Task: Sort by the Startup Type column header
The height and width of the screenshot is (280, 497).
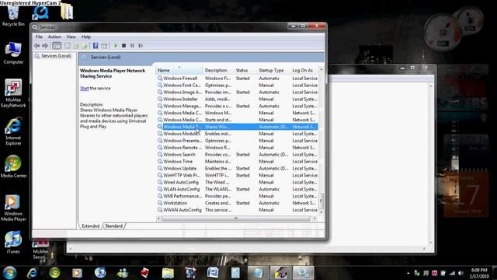Action: [x=273, y=70]
